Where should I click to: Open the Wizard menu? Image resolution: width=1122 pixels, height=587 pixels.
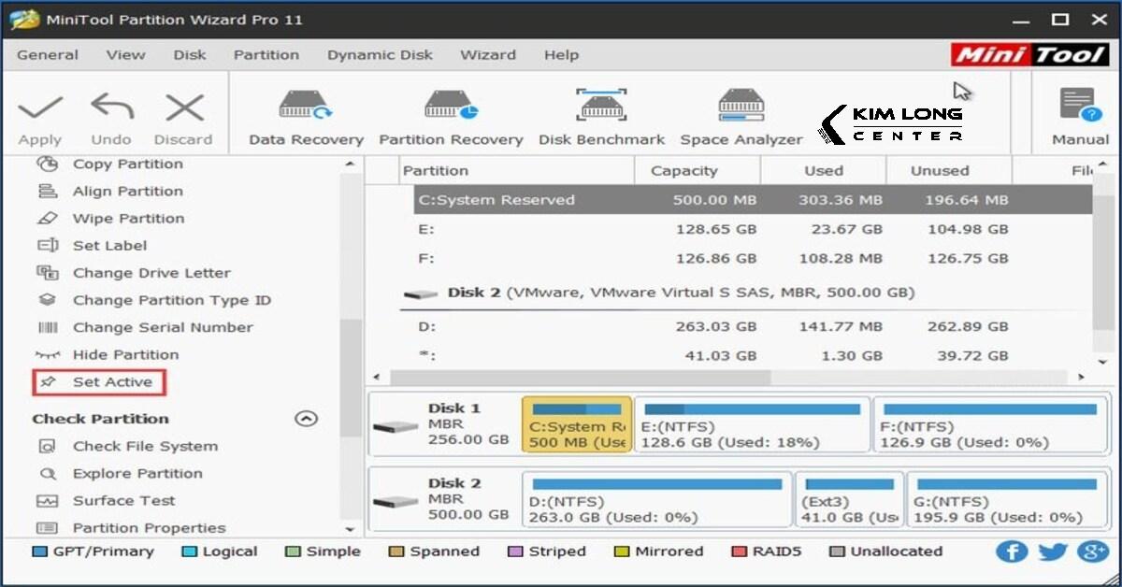[488, 55]
